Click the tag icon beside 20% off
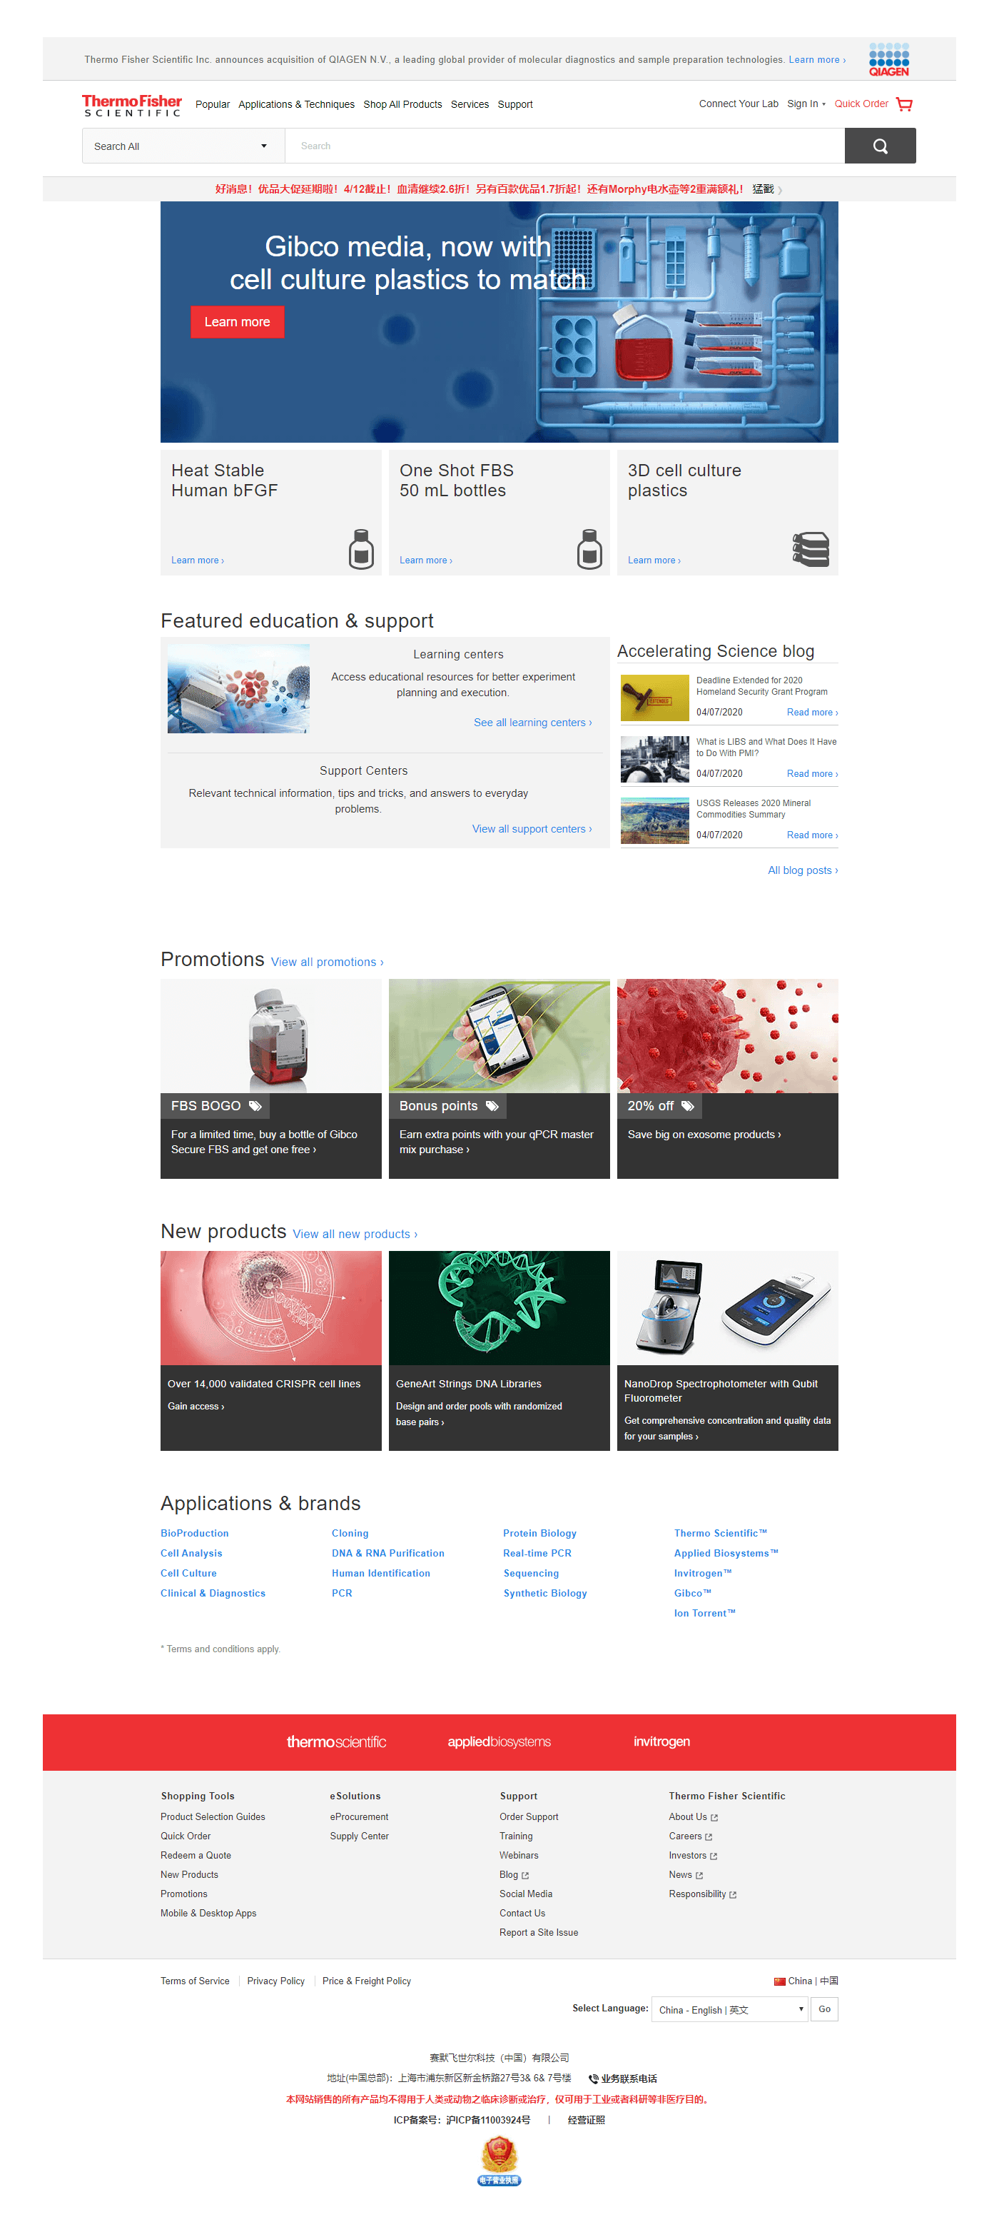Viewport: 999px width, 2237px height. pyautogui.click(x=687, y=1105)
